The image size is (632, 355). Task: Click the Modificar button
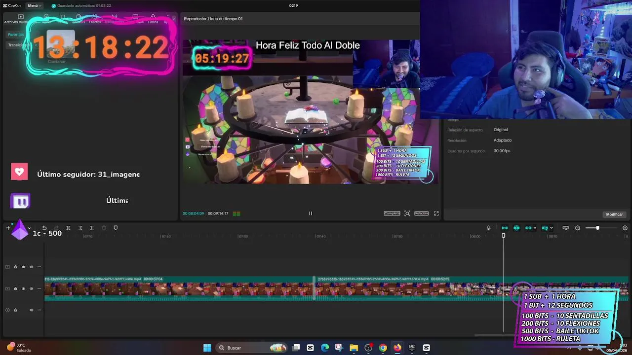[x=614, y=214]
